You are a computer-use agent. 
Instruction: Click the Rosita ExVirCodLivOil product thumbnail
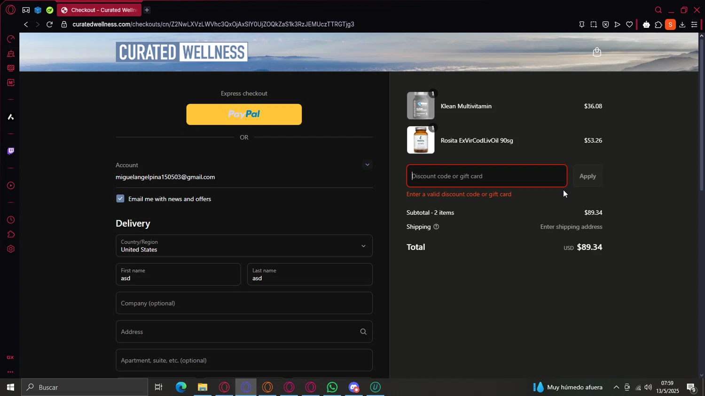point(421,140)
